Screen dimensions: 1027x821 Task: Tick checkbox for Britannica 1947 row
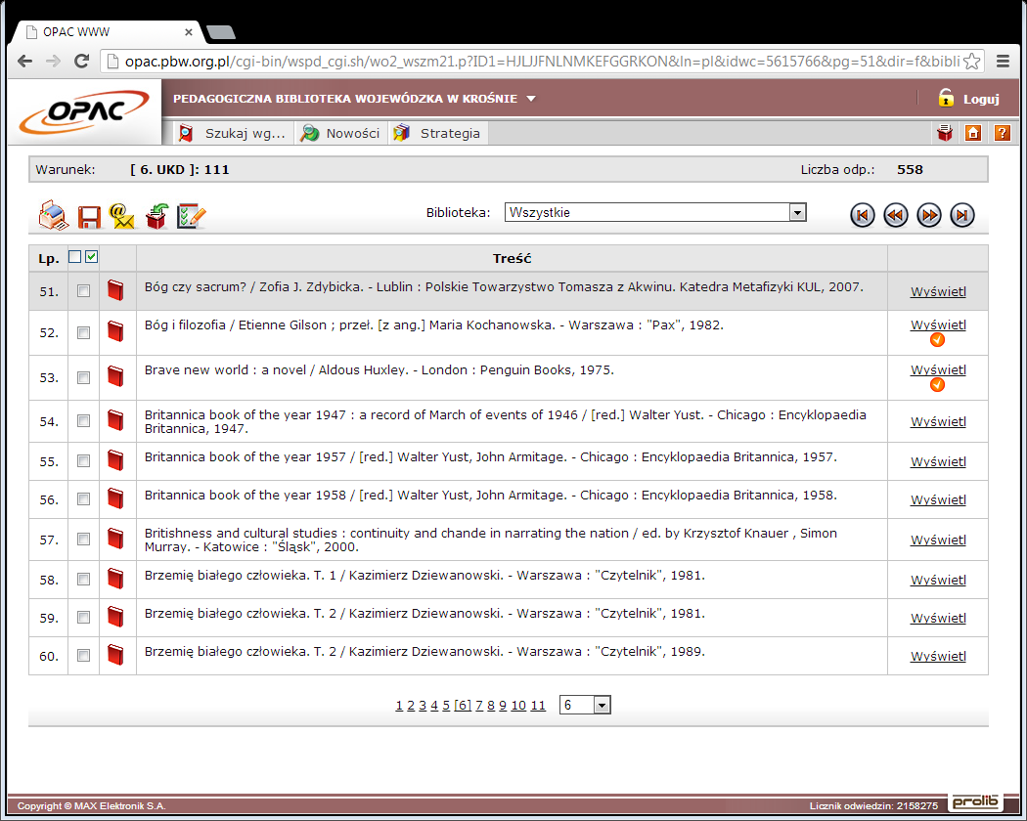click(x=83, y=421)
